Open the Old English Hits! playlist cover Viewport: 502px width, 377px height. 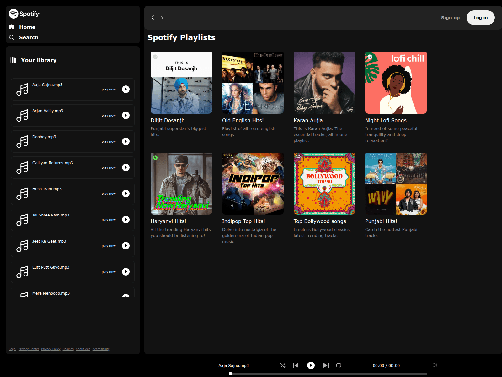[x=253, y=83]
